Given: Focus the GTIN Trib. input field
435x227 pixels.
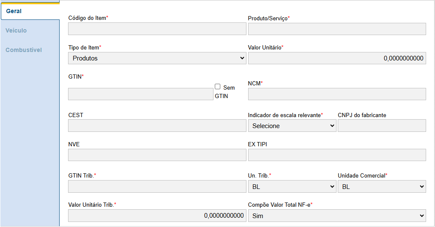Looking at the screenshot, I should coord(157,186).
